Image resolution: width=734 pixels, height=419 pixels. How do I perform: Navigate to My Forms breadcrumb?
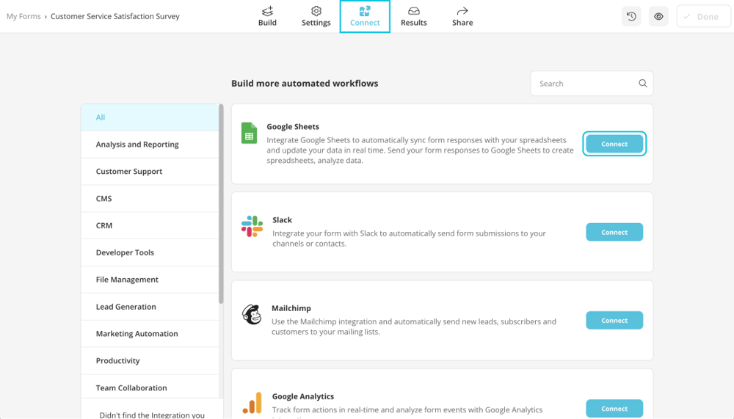[x=23, y=16]
